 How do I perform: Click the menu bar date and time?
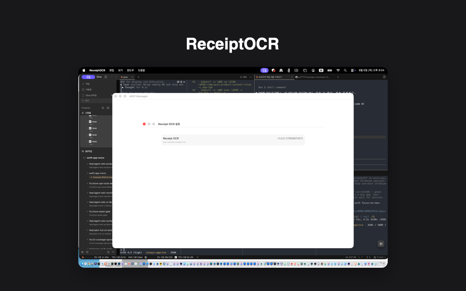coord(371,70)
